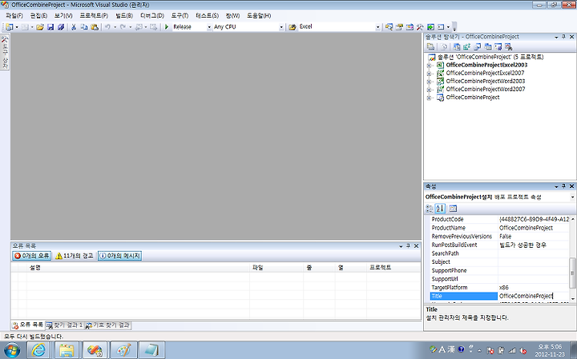Click the Redo arrow icon

point(123,27)
